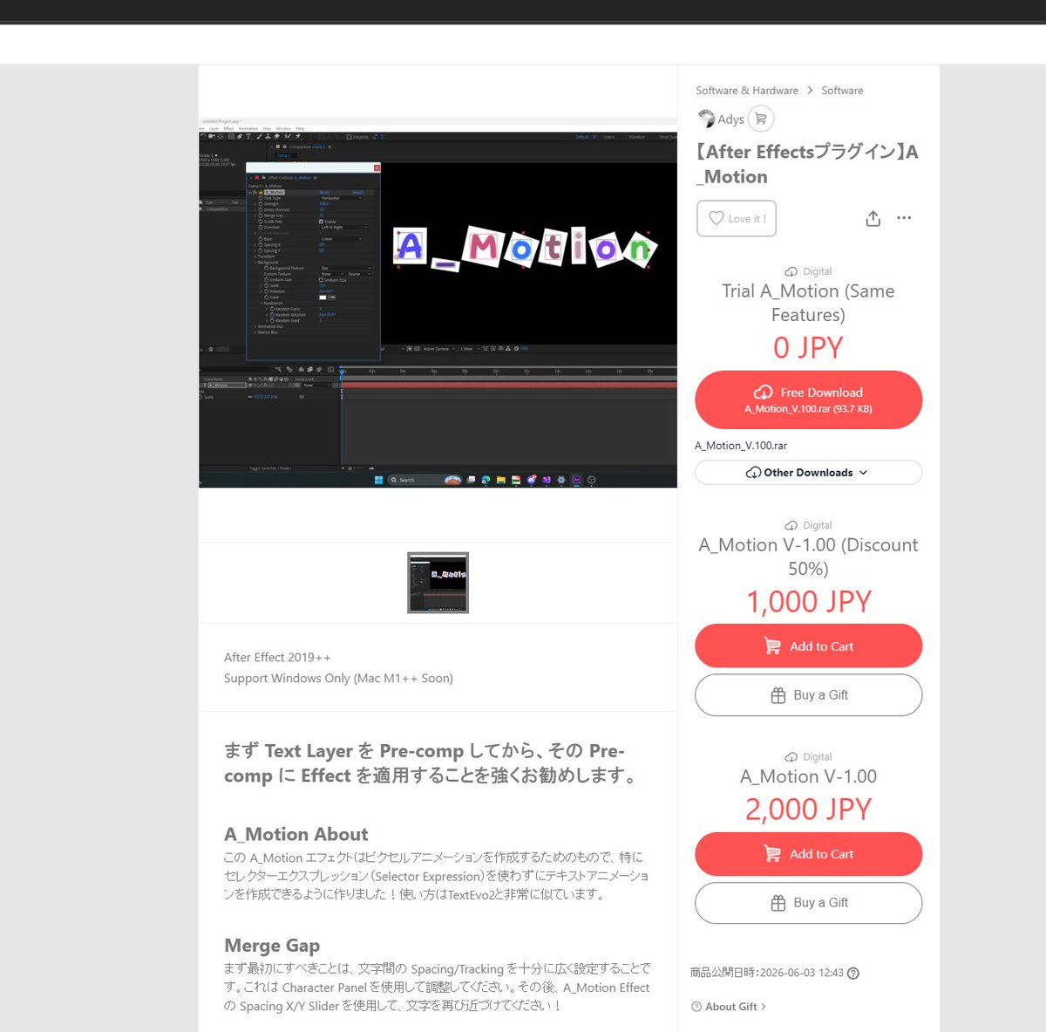
Task: Open the Animation menu in After Effects preview
Action: [248, 128]
